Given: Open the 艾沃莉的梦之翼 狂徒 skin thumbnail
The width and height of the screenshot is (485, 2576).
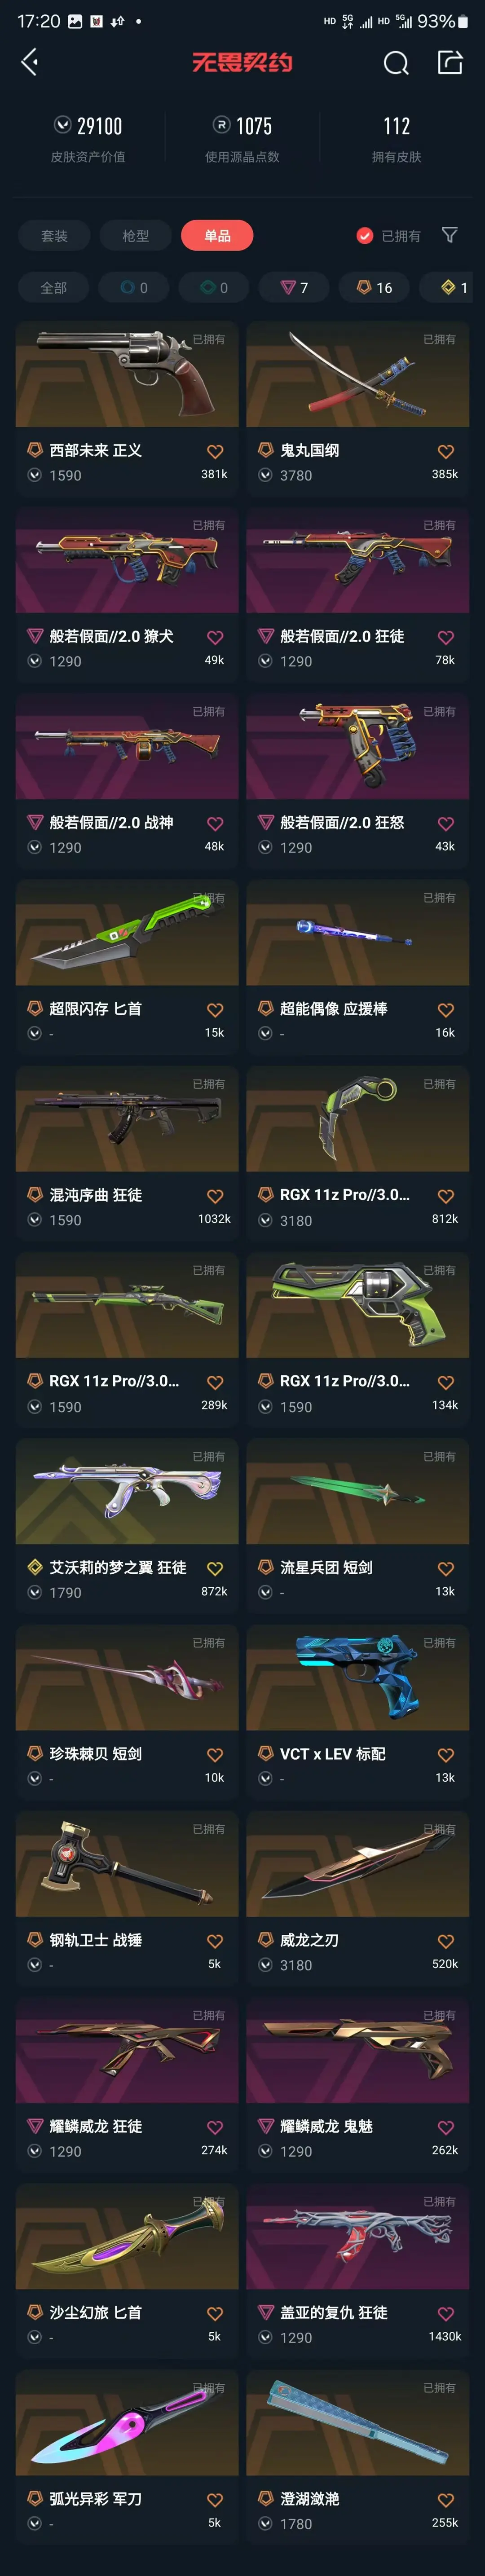Looking at the screenshot, I should [127, 1492].
